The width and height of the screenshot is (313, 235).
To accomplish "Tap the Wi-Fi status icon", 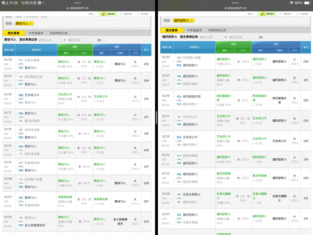I will tap(292, 3).
